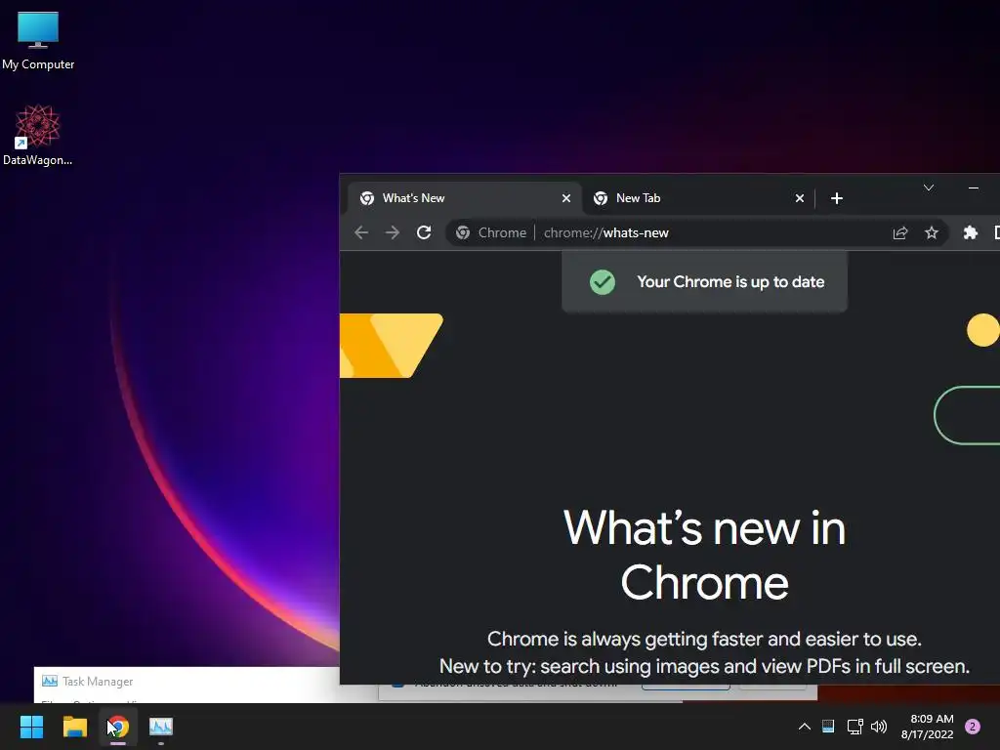The image size is (1000, 750).
Task: Reload the whats-new page
Action: [424, 232]
